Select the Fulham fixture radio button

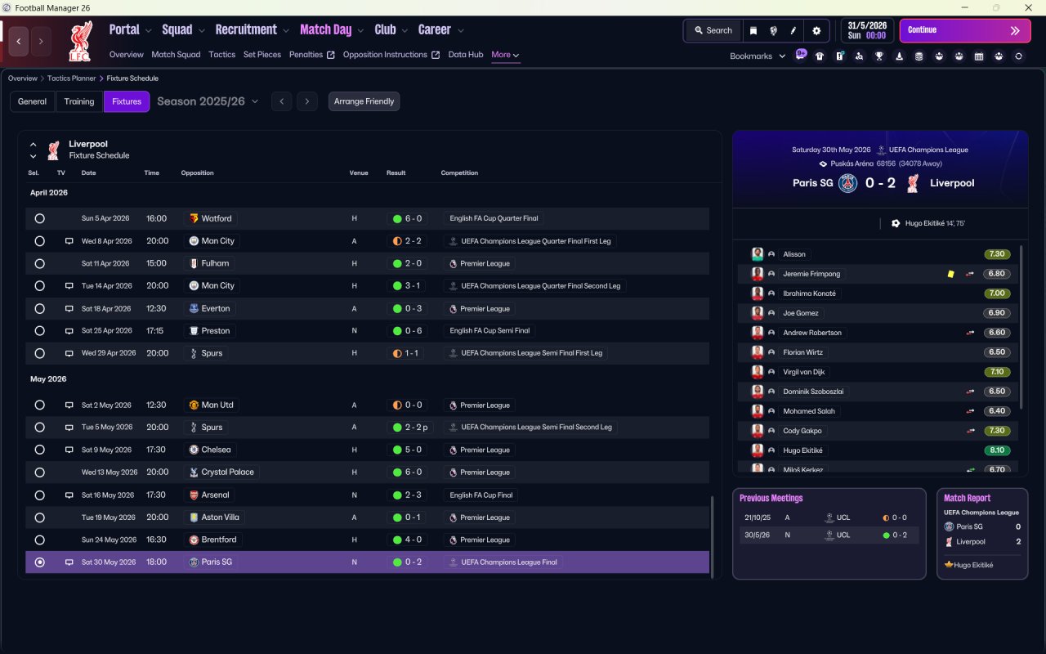[39, 263]
